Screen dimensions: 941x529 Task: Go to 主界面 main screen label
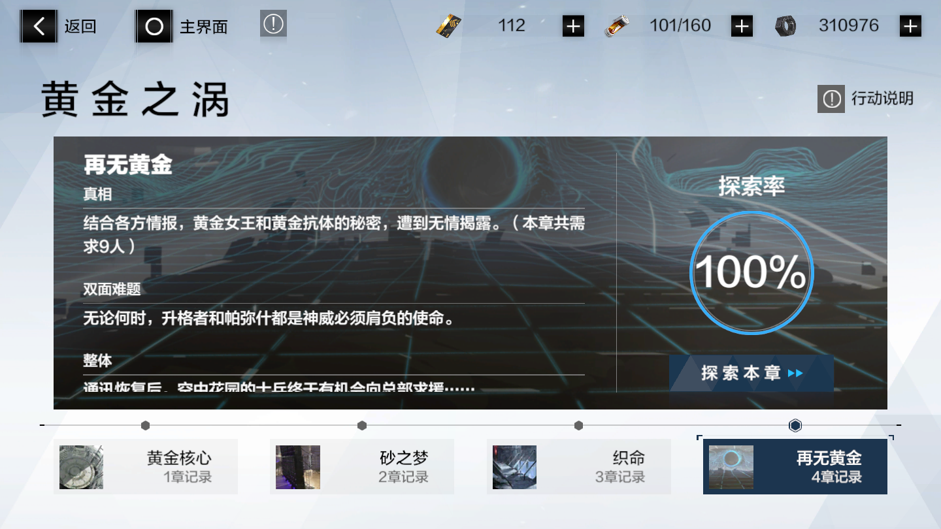pos(204,27)
